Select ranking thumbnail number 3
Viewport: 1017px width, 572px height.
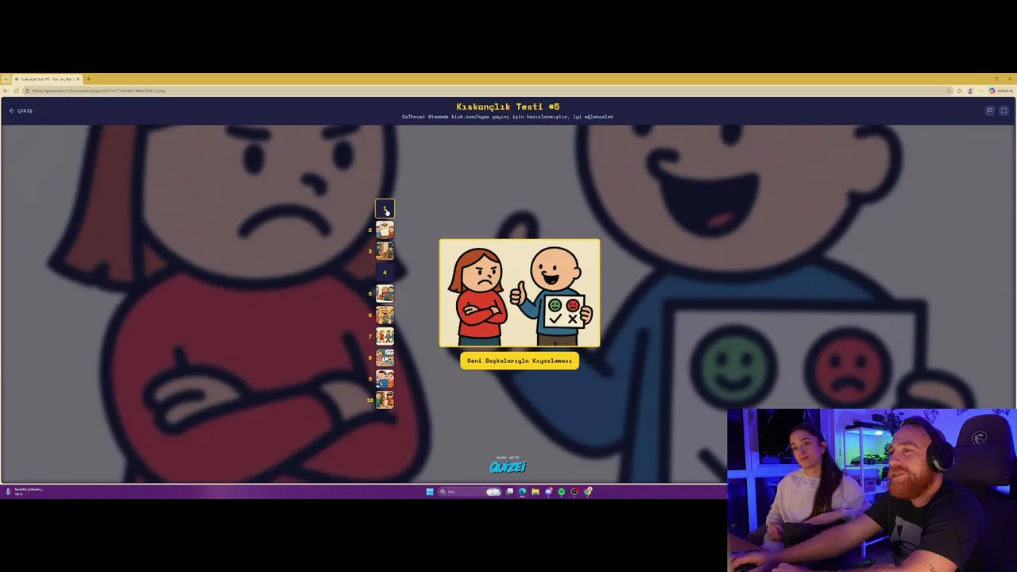pos(385,251)
